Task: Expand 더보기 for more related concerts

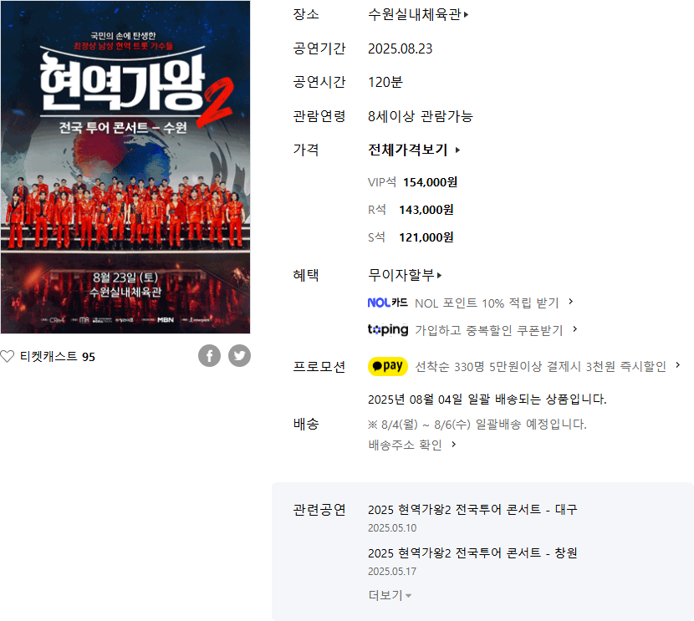Action: coord(390,595)
